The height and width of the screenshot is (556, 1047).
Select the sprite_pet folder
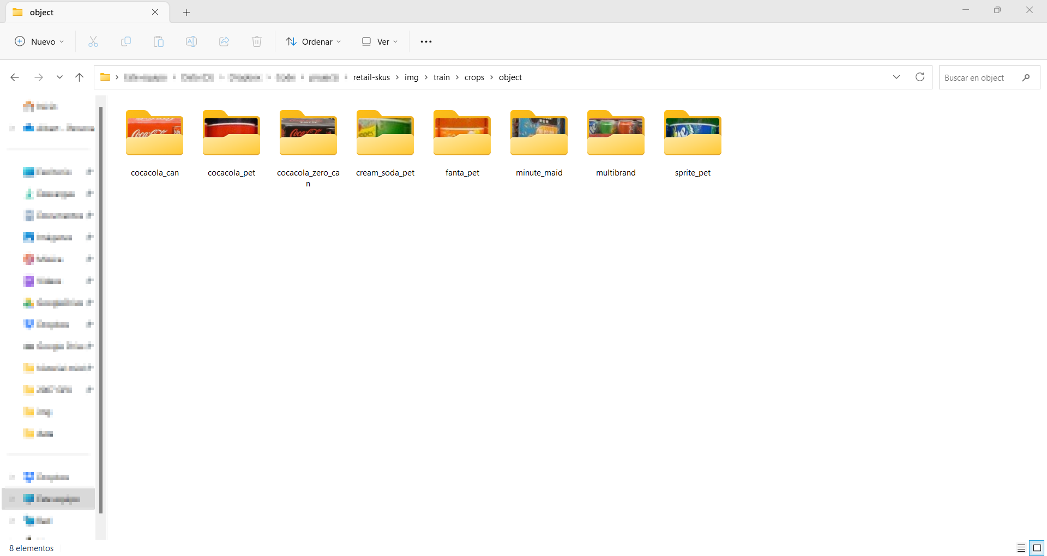(693, 143)
